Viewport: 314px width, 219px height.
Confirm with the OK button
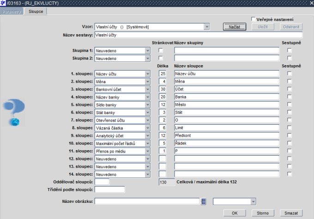coord(235,213)
